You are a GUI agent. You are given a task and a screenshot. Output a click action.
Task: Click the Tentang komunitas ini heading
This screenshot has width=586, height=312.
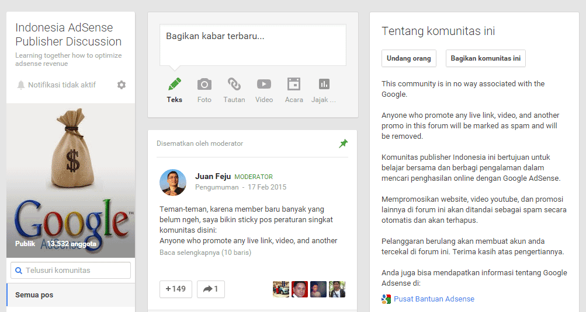pyautogui.click(x=438, y=31)
